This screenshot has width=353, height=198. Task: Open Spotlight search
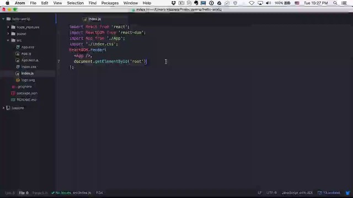[335, 3]
